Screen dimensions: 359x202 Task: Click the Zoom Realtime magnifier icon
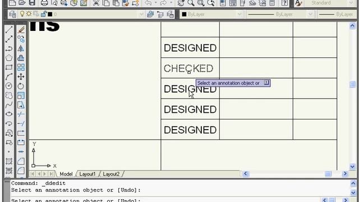click(x=191, y=3)
